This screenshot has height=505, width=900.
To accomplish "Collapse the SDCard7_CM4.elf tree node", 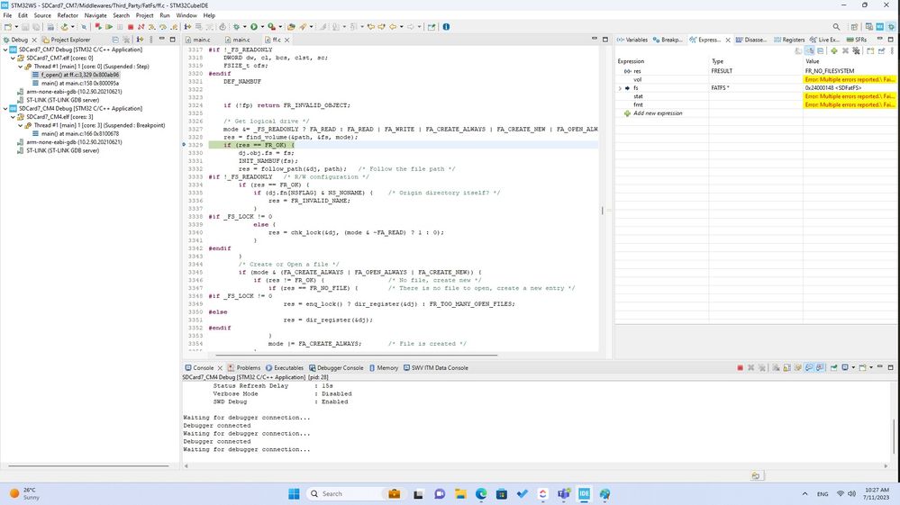I will [13, 117].
